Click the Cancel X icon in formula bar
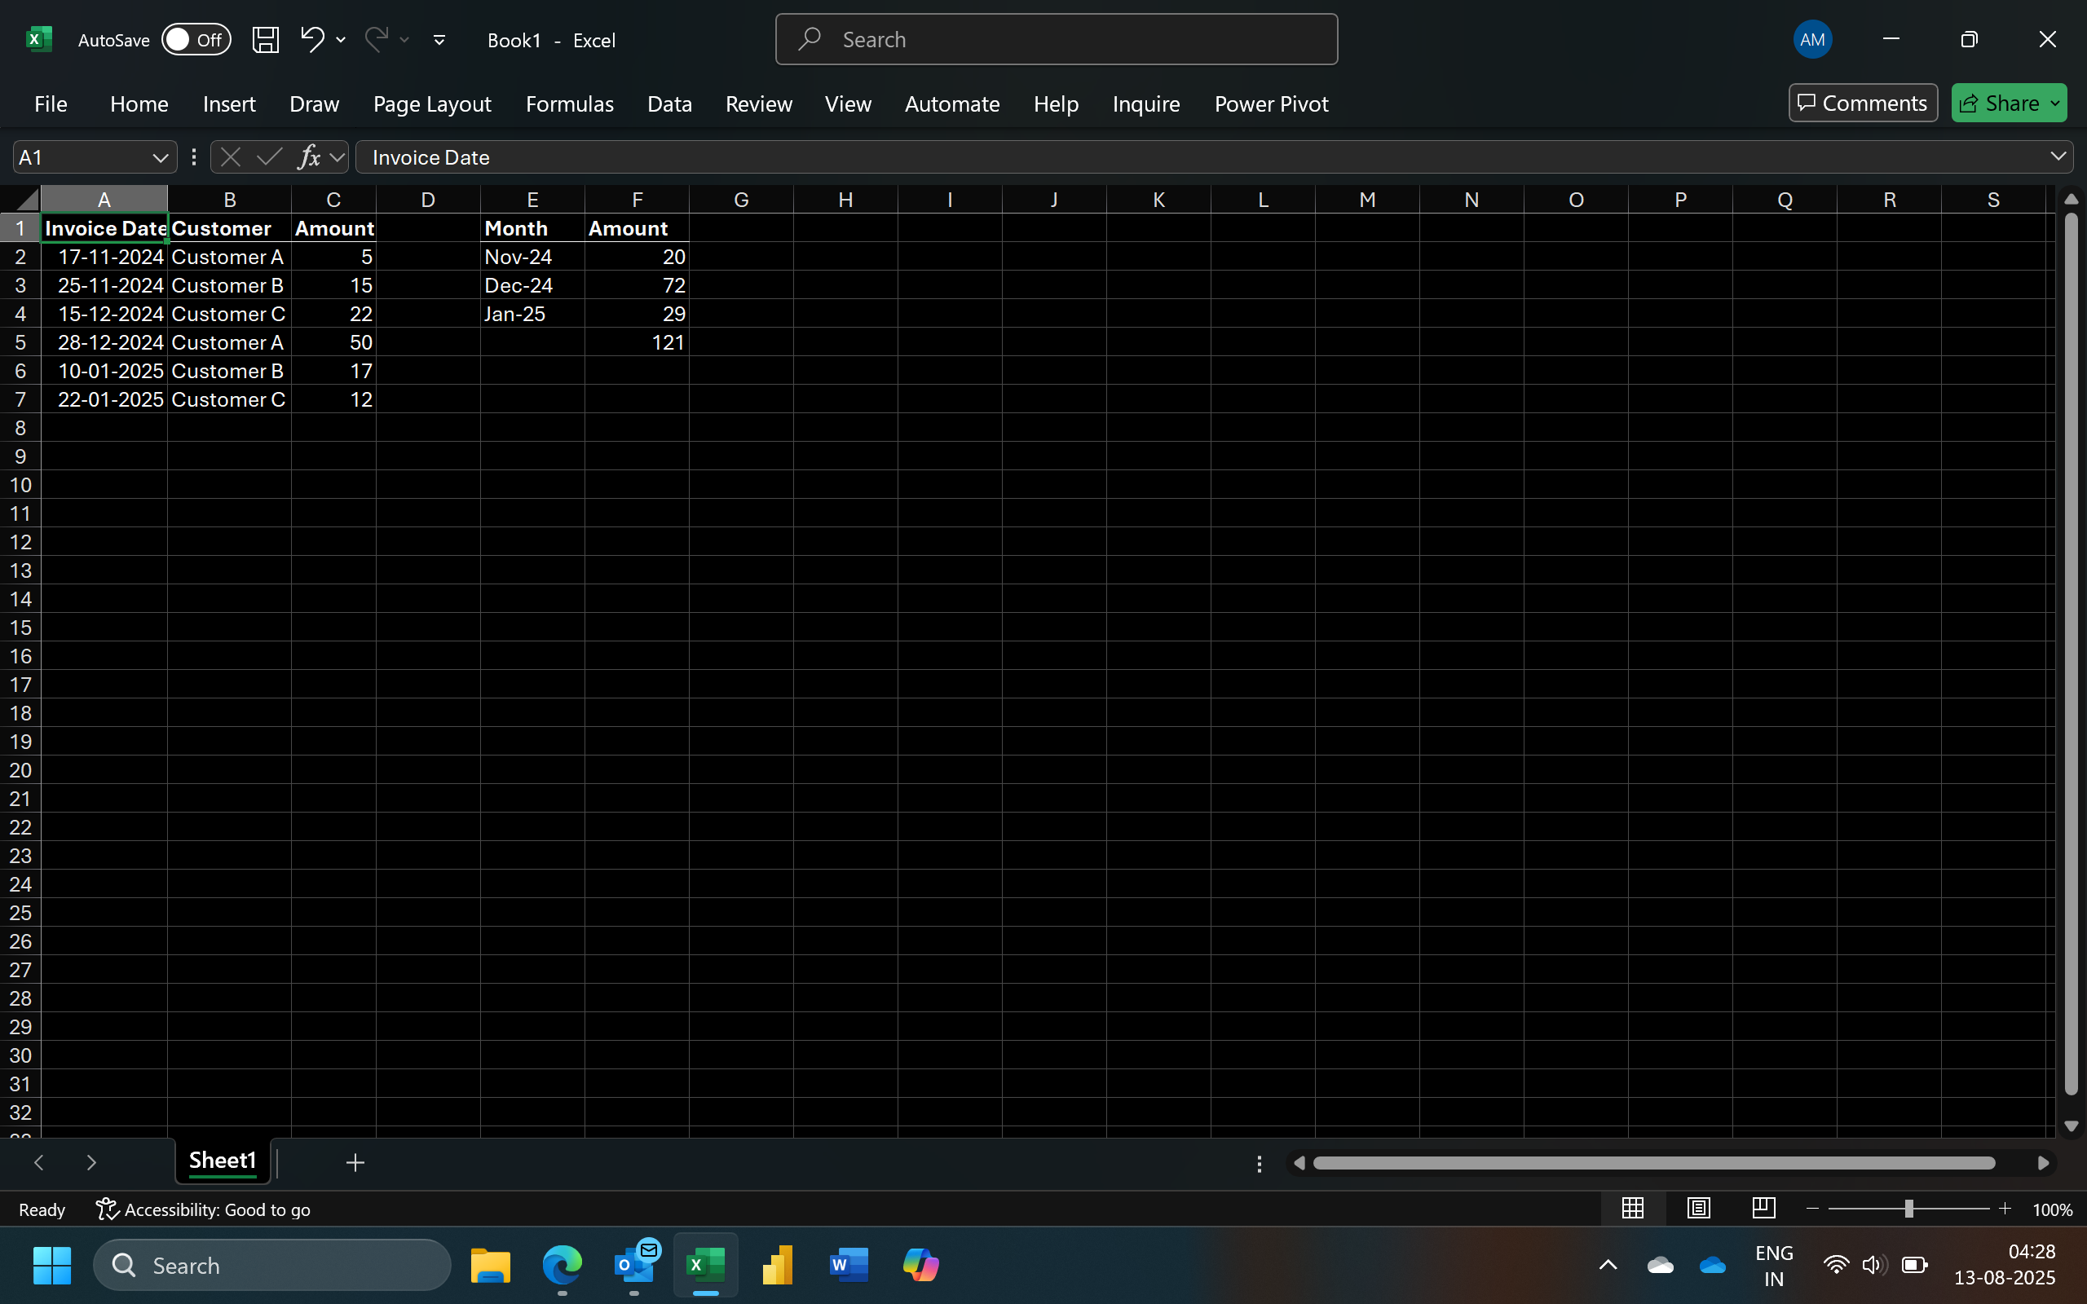Viewport: 2087px width, 1304px height. pos(230,157)
